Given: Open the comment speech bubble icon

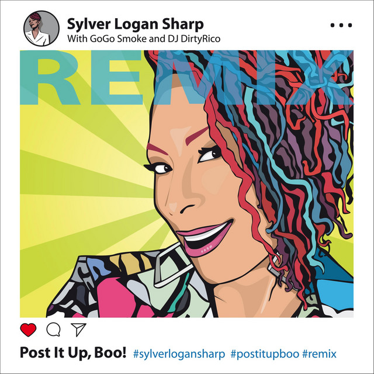Looking at the screenshot, I should click(x=53, y=330).
